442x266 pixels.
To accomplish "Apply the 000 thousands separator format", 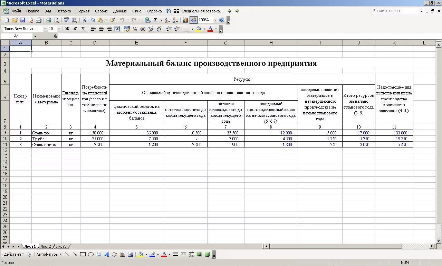I will (143, 29).
